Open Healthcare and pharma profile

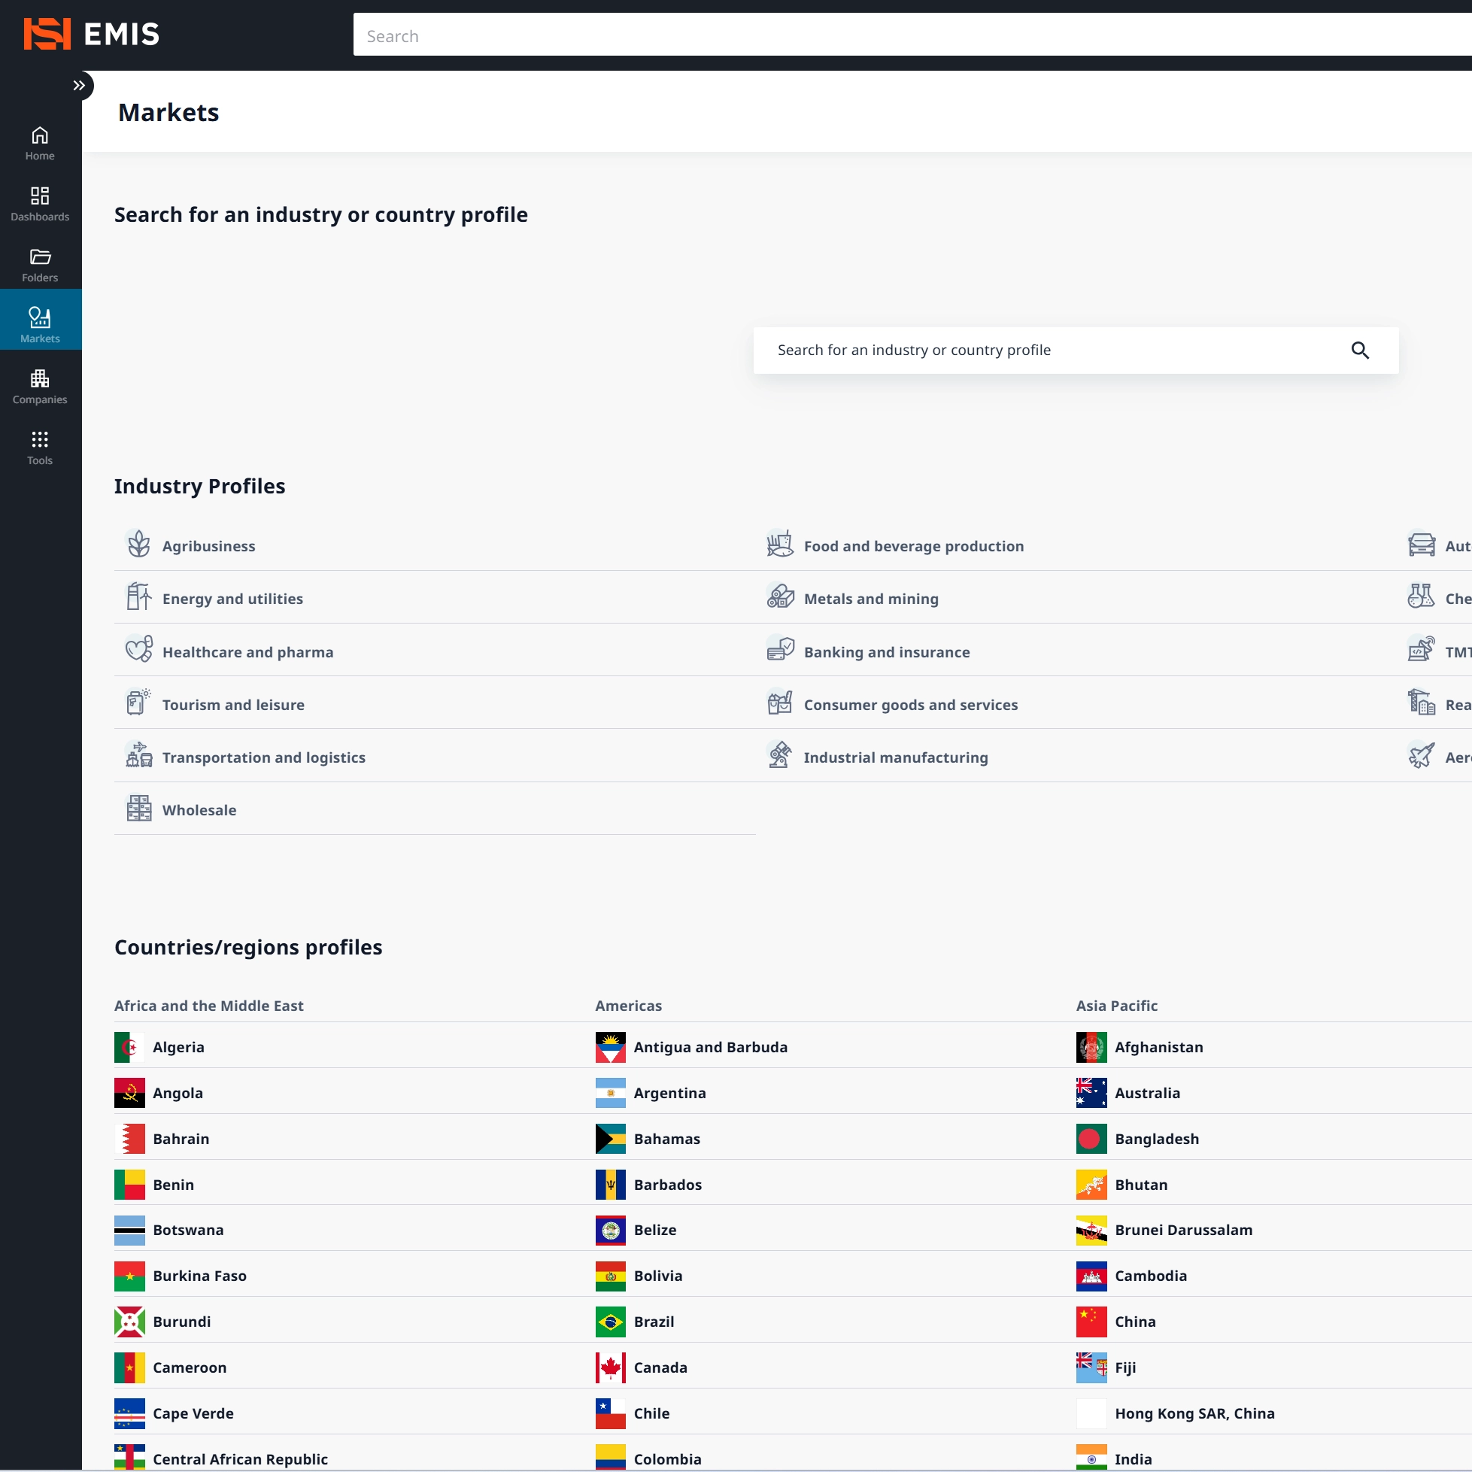click(x=247, y=652)
